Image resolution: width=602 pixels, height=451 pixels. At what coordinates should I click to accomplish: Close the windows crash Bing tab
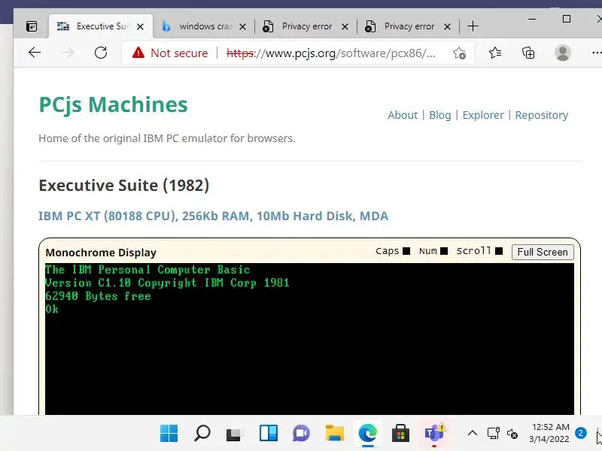click(x=242, y=26)
